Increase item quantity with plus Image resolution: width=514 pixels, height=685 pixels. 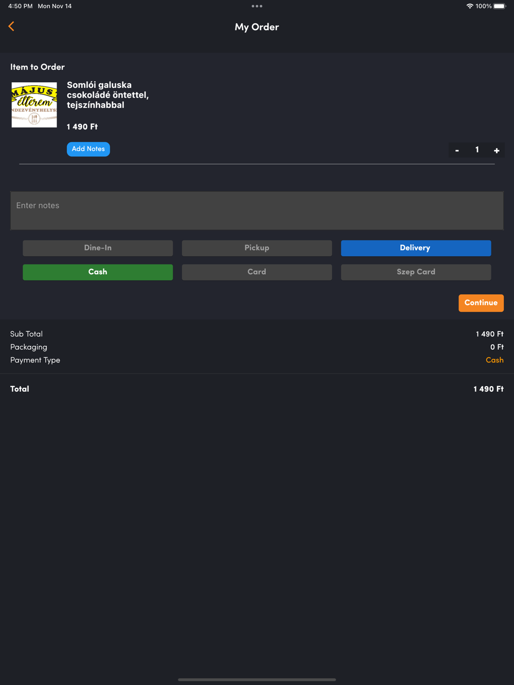click(x=497, y=150)
